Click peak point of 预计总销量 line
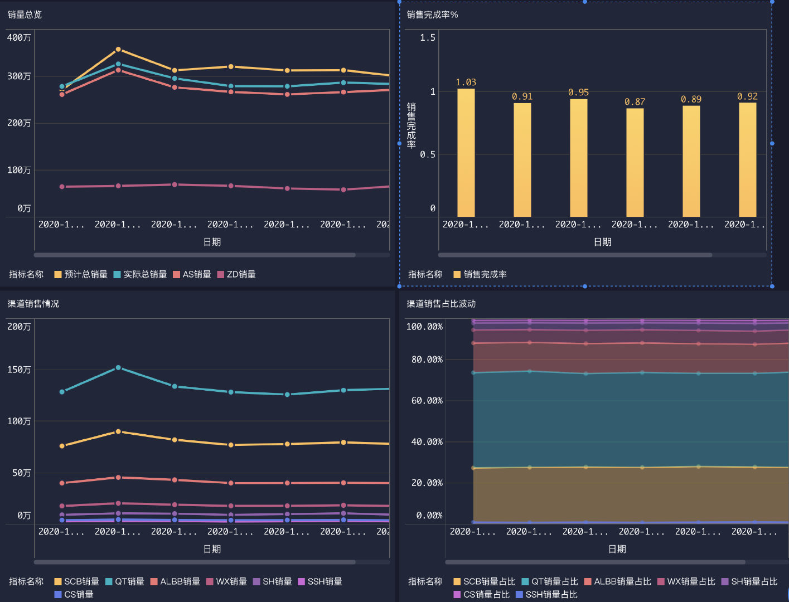This screenshot has width=789, height=602. click(118, 50)
